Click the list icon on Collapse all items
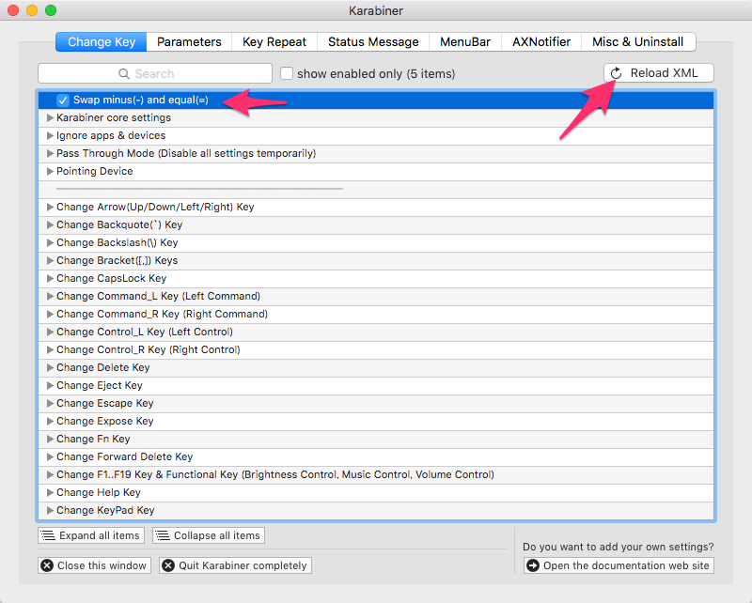Viewport: 752px width, 603px height. tap(163, 535)
